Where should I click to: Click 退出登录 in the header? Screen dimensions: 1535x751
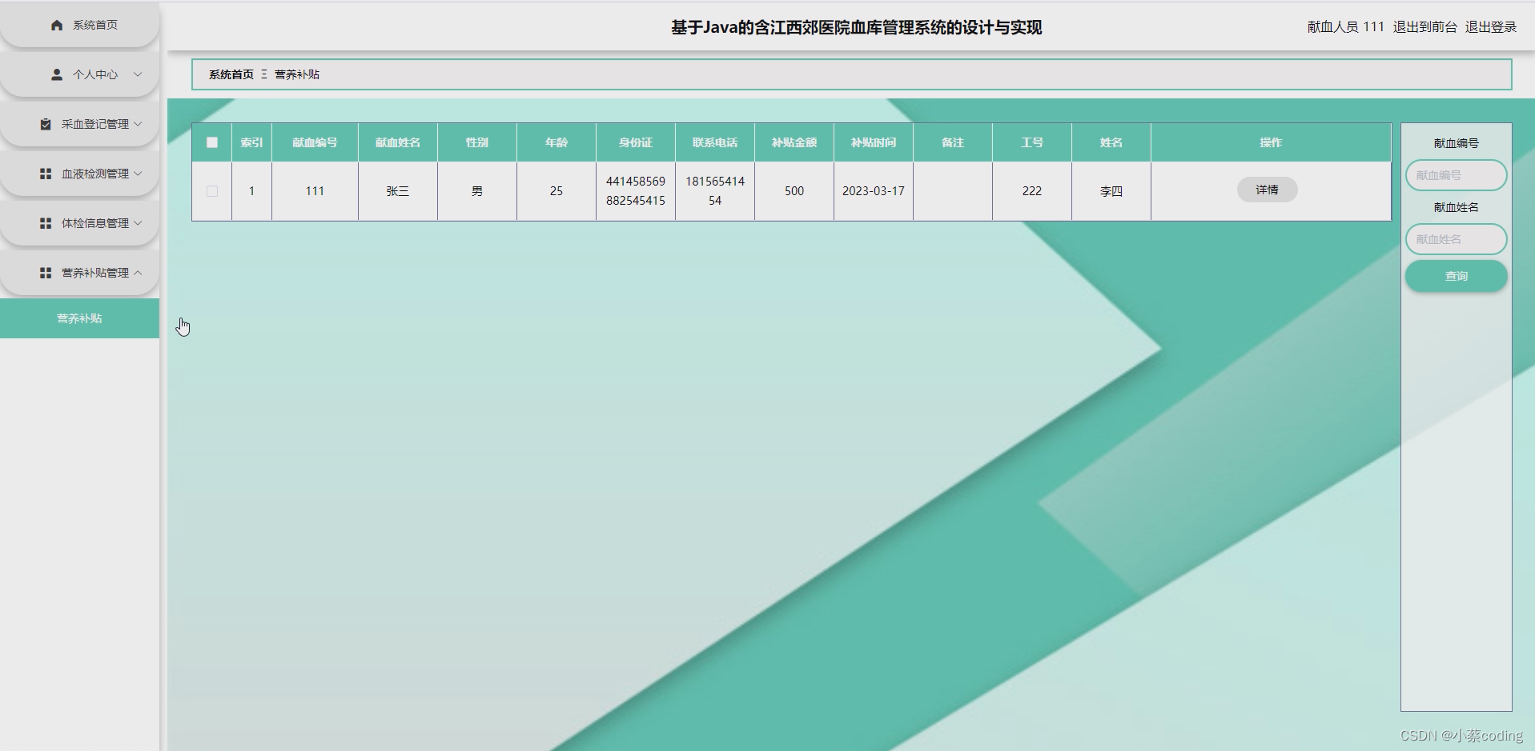click(x=1490, y=27)
